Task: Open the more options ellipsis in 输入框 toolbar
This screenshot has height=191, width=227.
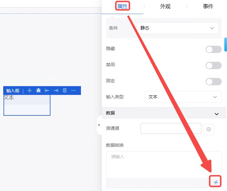Action: (x=74, y=91)
